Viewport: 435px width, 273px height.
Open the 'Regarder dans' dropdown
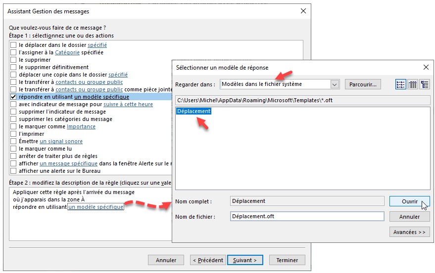335,84
